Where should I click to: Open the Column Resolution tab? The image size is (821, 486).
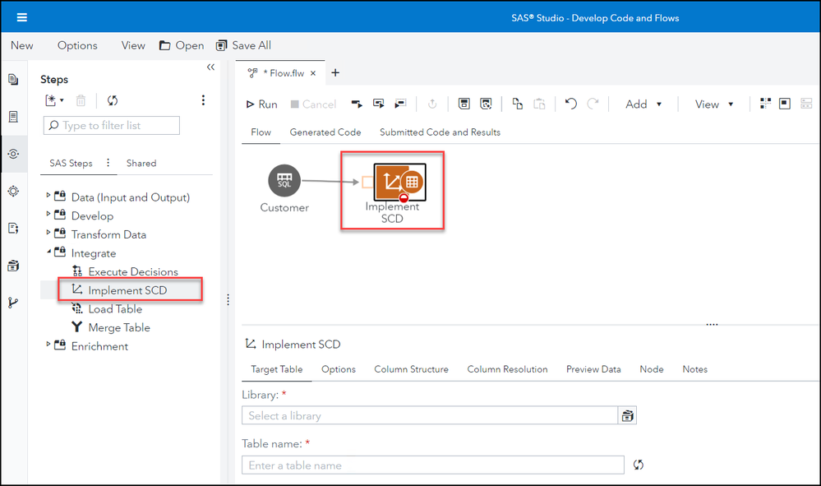tap(507, 369)
